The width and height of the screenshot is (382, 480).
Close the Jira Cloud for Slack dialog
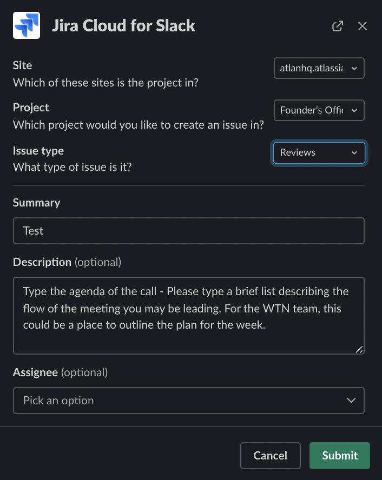(x=363, y=26)
